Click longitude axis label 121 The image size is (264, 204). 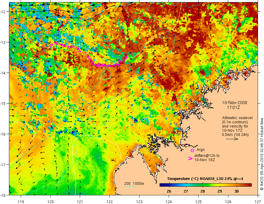pyautogui.click(x=80, y=202)
